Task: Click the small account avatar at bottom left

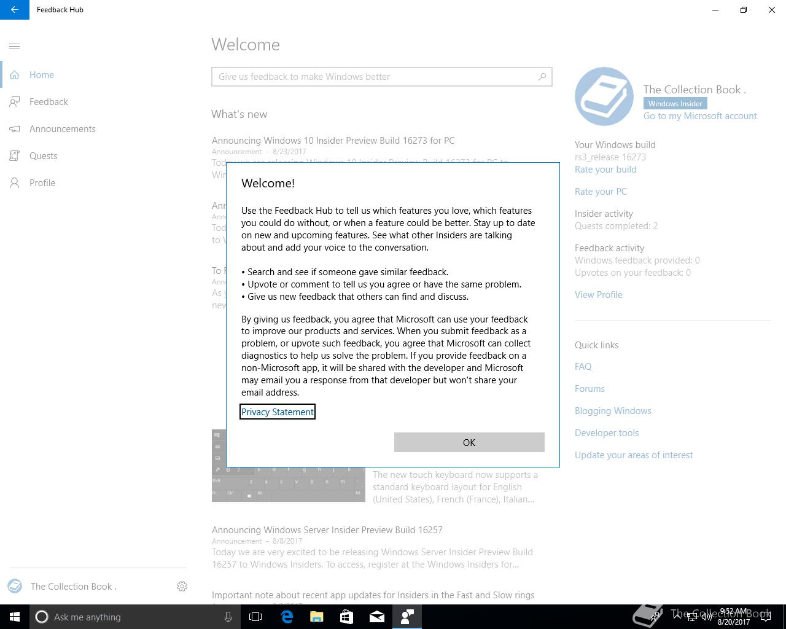Action: 15,586
